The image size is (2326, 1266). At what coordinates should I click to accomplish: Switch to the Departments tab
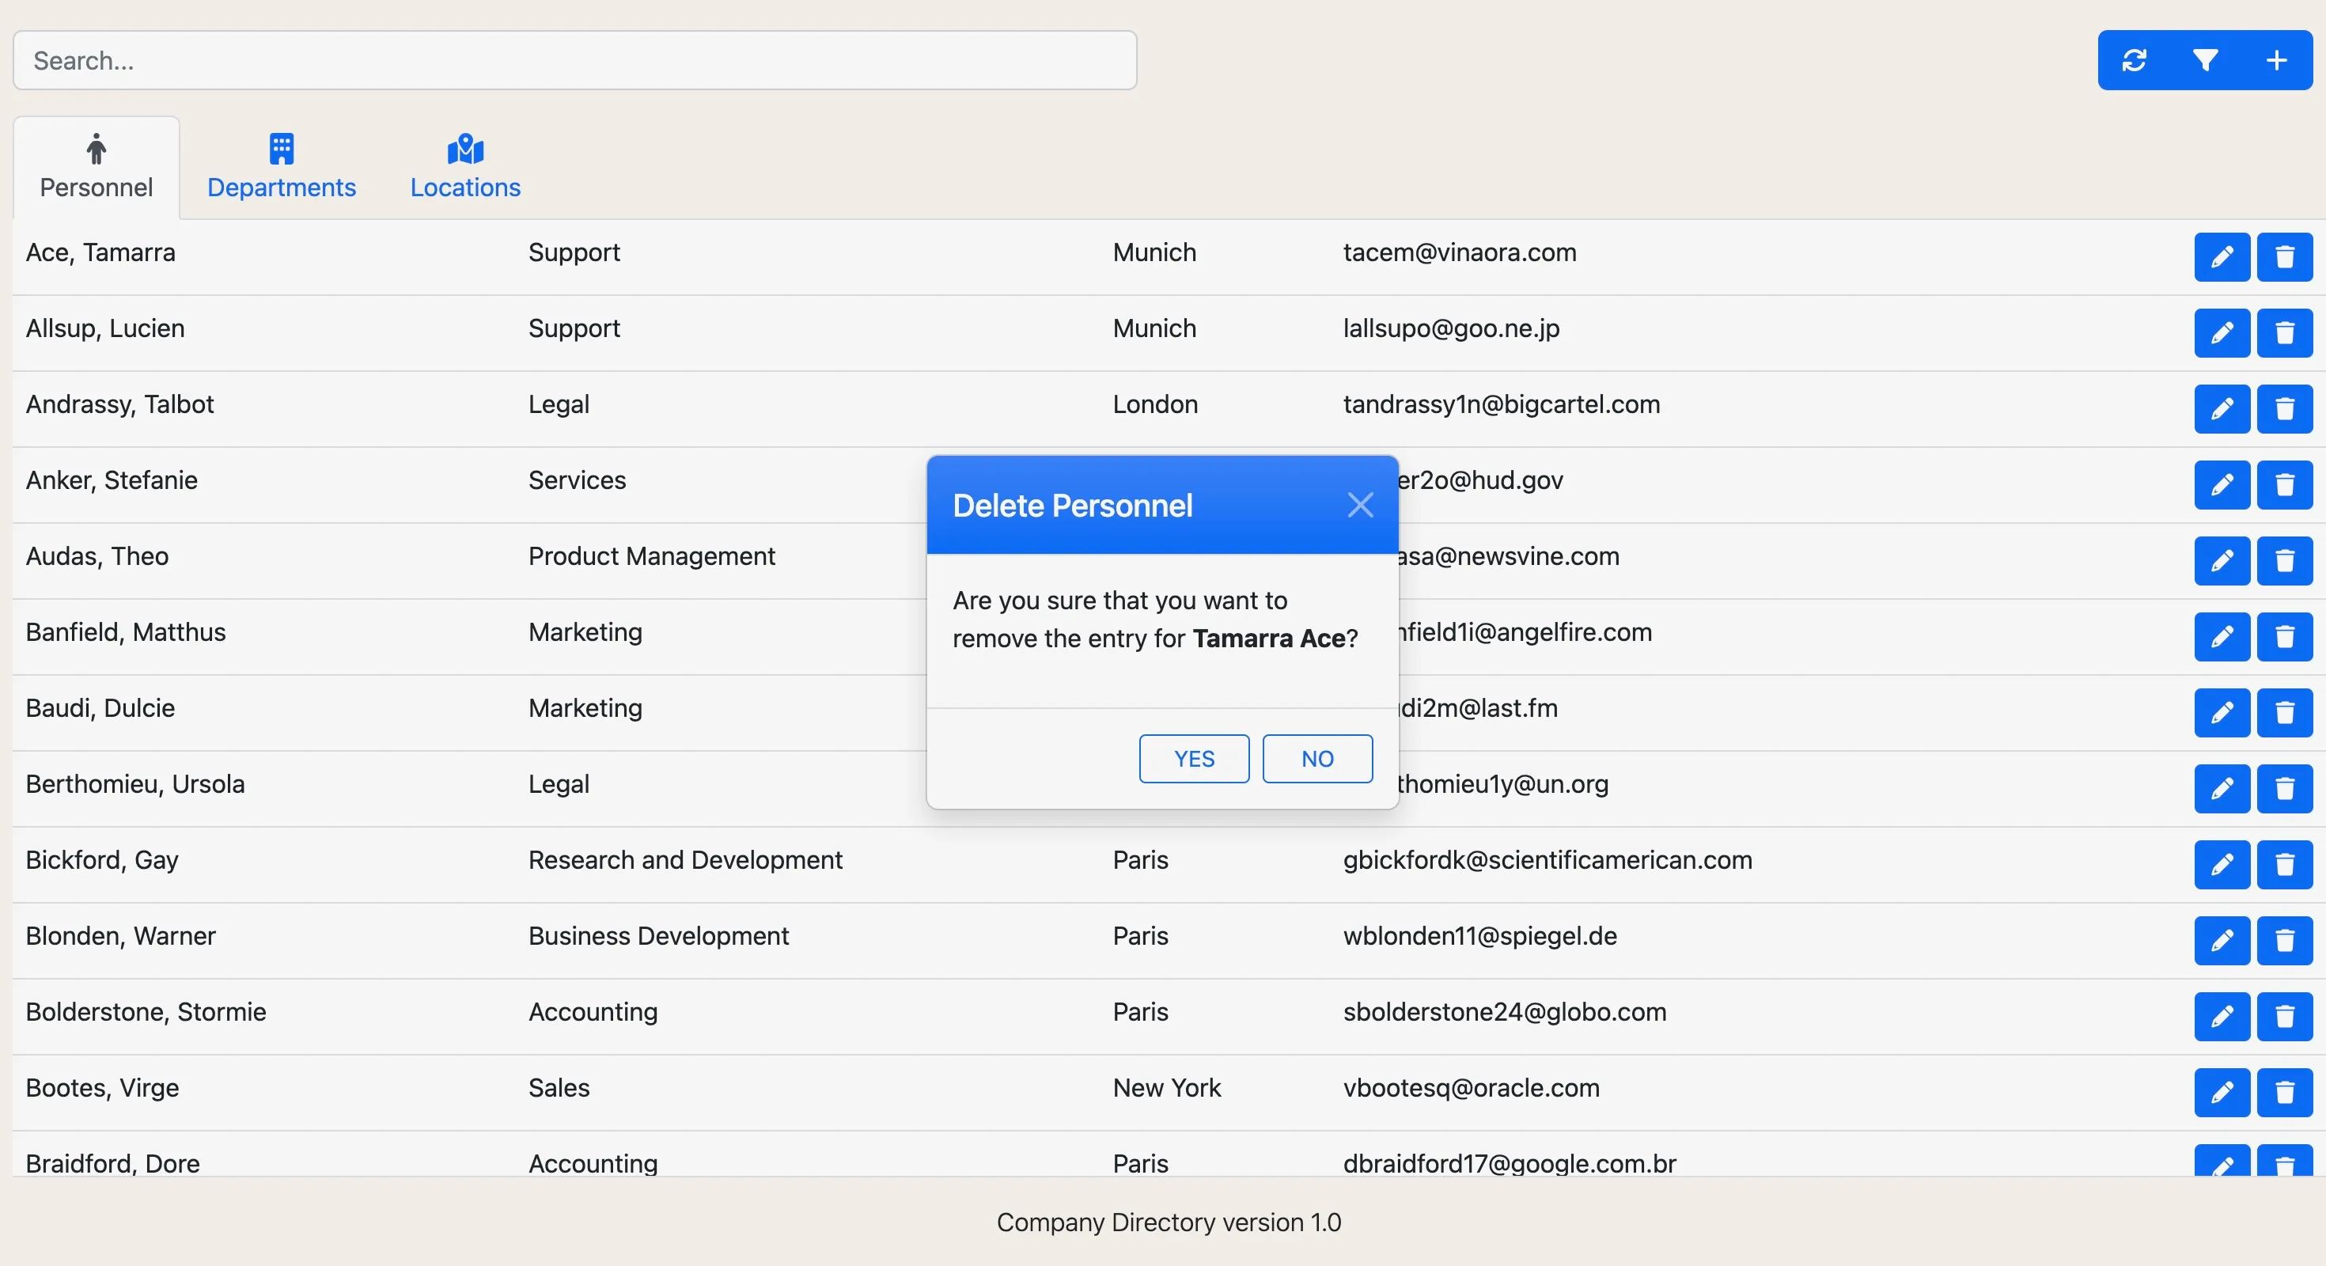coord(281,168)
